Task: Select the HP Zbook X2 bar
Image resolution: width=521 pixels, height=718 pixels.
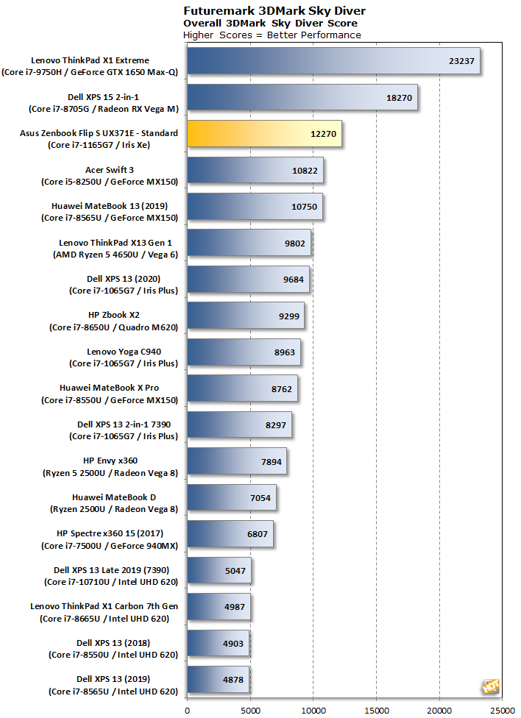Action: (246, 316)
